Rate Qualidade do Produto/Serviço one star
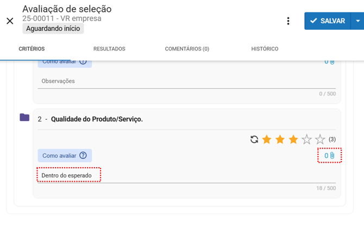This screenshot has height=230, width=364. coord(267,139)
